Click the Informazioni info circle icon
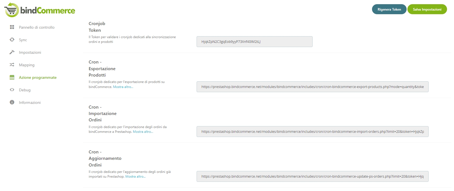Viewport: 454px width, 191px height. 12,102
